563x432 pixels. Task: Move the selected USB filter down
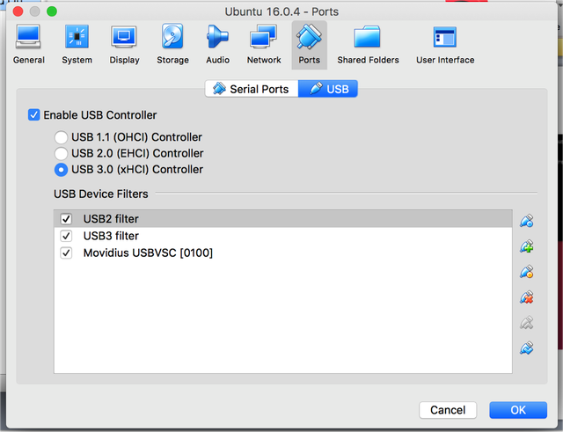526,348
